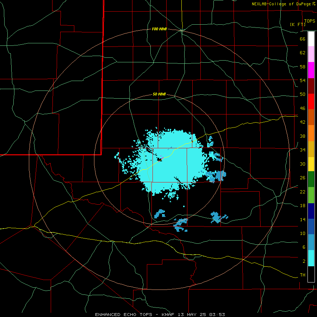Viewport: 317px width, 317px height.
Task: Click the magenta swatch in the color scale
Action: point(311,70)
